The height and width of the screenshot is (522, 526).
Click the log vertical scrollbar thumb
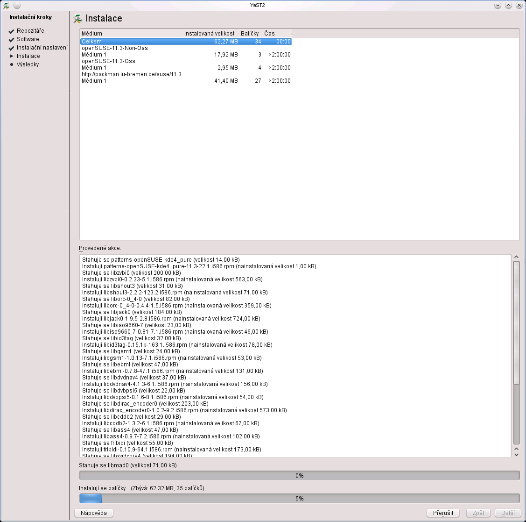tap(516, 322)
